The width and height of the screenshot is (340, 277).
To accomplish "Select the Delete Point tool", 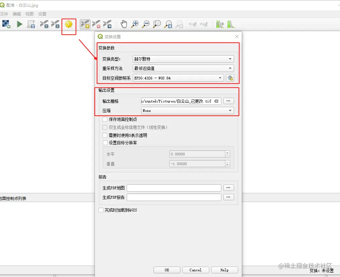I will [x=96, y=24].
